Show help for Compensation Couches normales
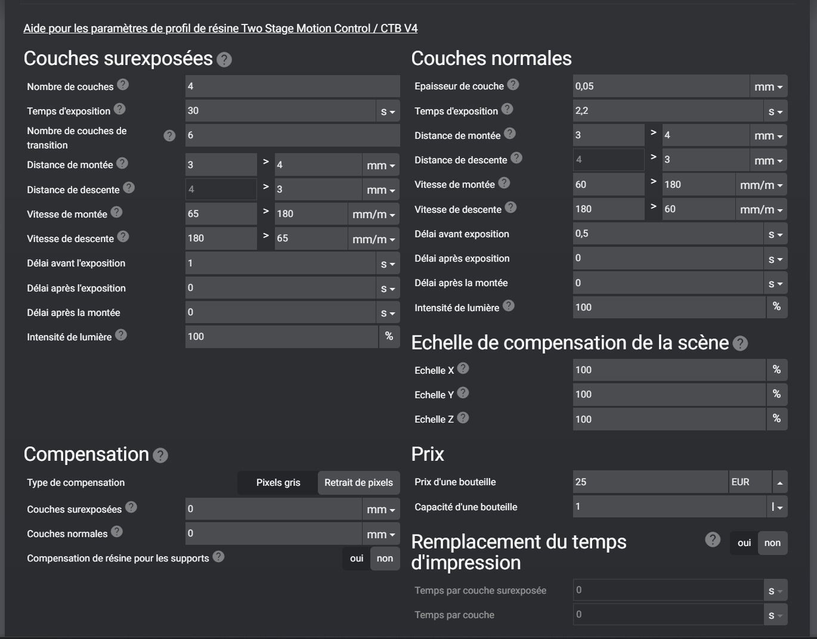Screen dimensions: 817x639 [x=117, y=532]
